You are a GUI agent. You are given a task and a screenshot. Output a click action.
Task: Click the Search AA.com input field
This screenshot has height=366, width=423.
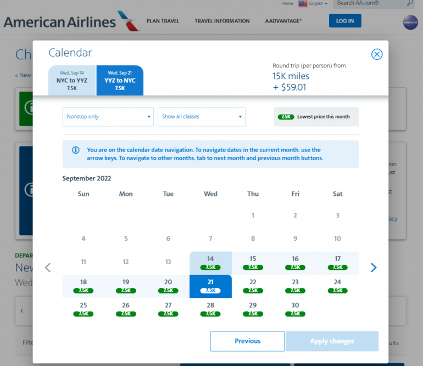[x=368, y=3]
